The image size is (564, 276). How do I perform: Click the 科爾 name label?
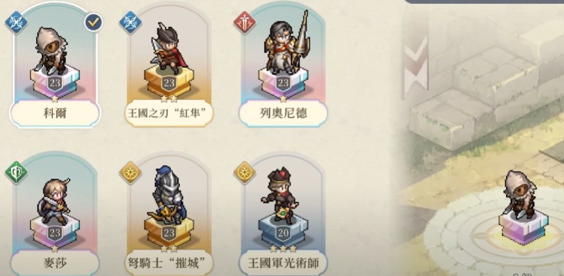(55, 113)
